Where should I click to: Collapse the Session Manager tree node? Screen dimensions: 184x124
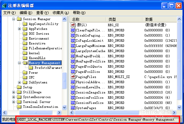point(14,19)
